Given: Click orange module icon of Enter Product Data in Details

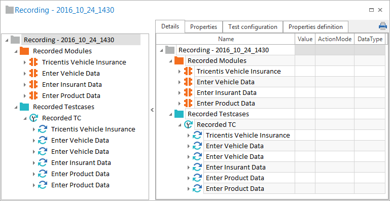Looking at the screenshot, I should [x=188, y=103].
